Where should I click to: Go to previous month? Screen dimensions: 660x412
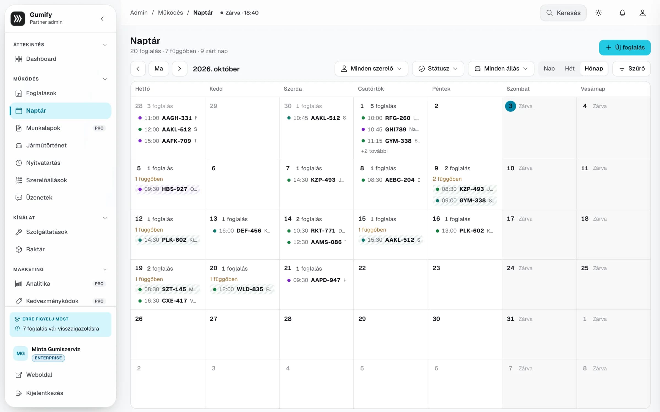(138, 69)
